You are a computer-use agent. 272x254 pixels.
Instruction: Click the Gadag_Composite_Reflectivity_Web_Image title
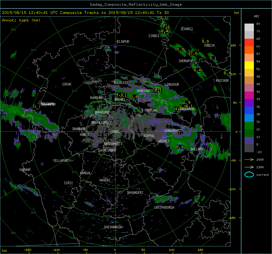[x=136, y=5]
